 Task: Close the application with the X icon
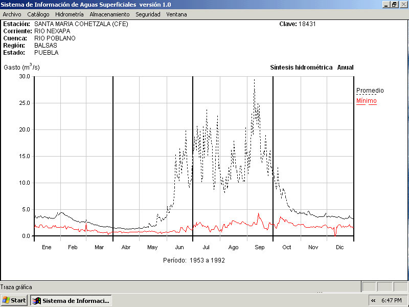[x=403, y=4]
